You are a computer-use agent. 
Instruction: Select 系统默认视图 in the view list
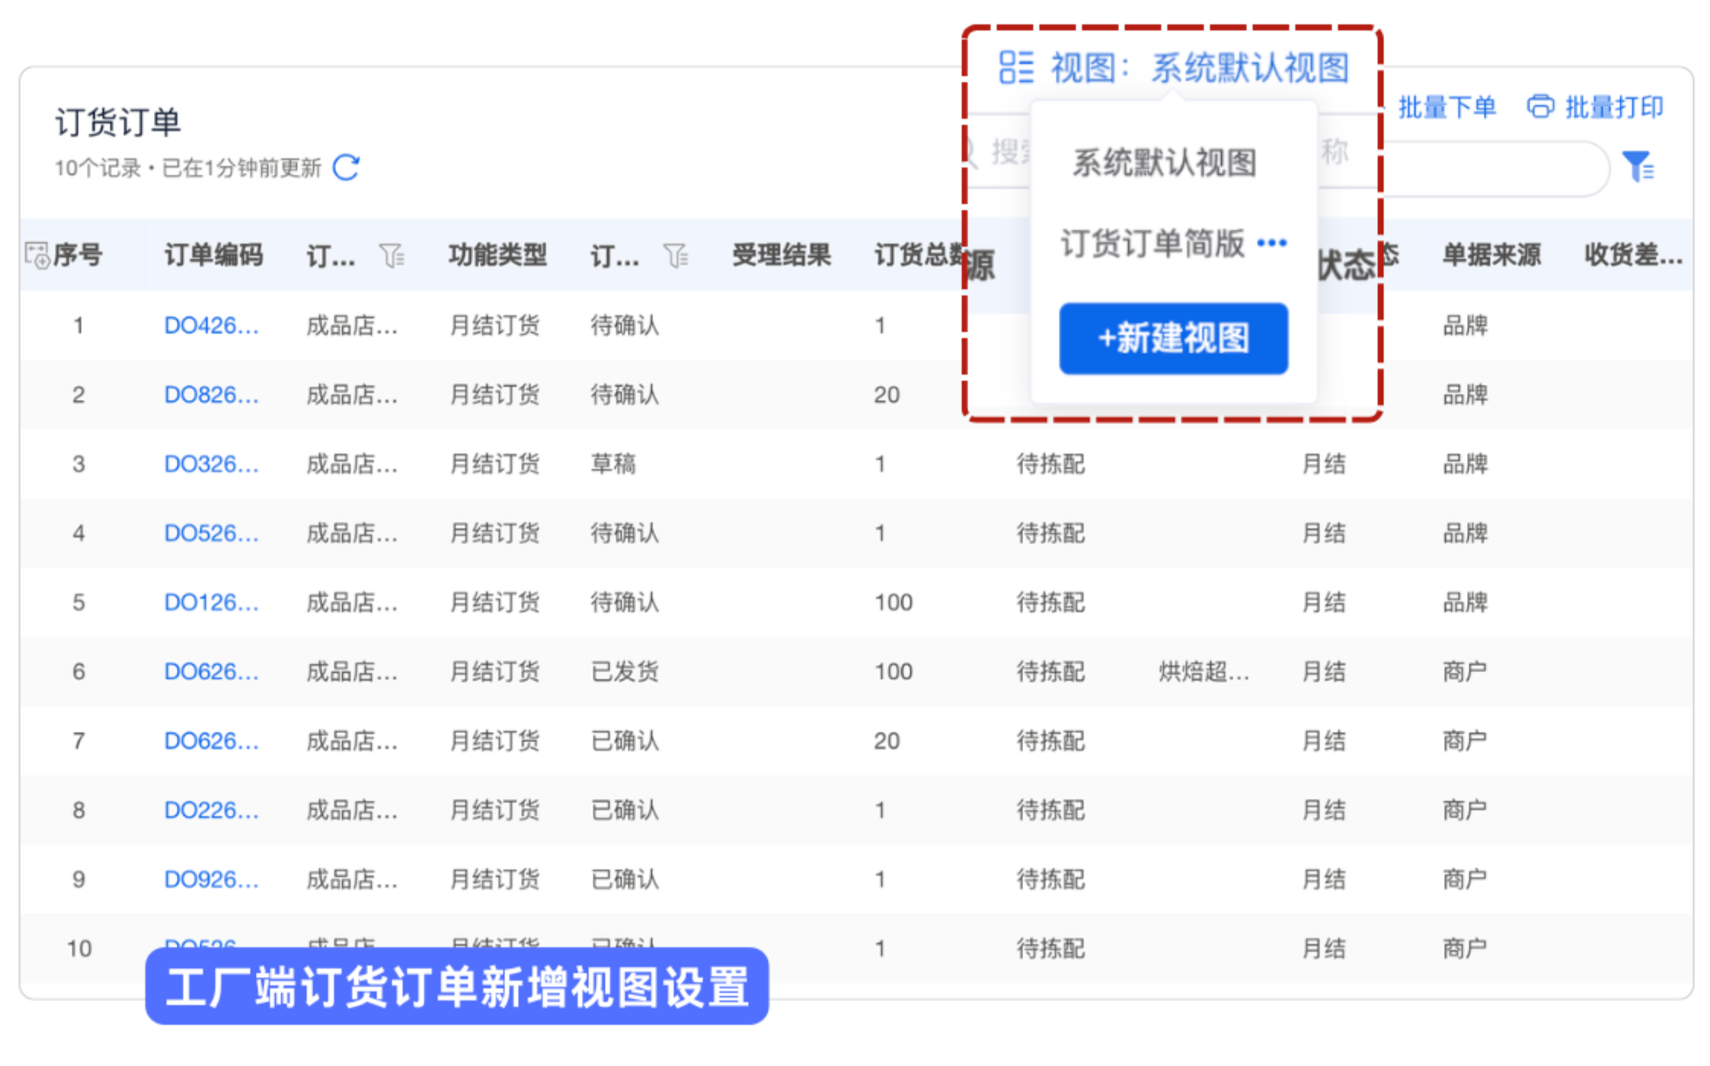coord(1164,163)
